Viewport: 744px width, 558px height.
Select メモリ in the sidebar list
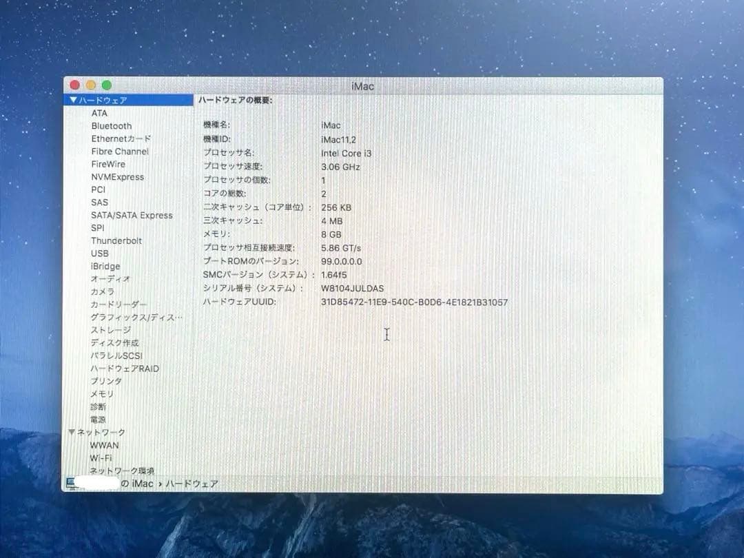(x=102, y=394)
